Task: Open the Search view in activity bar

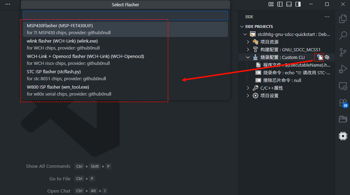Action: (343, 35)
